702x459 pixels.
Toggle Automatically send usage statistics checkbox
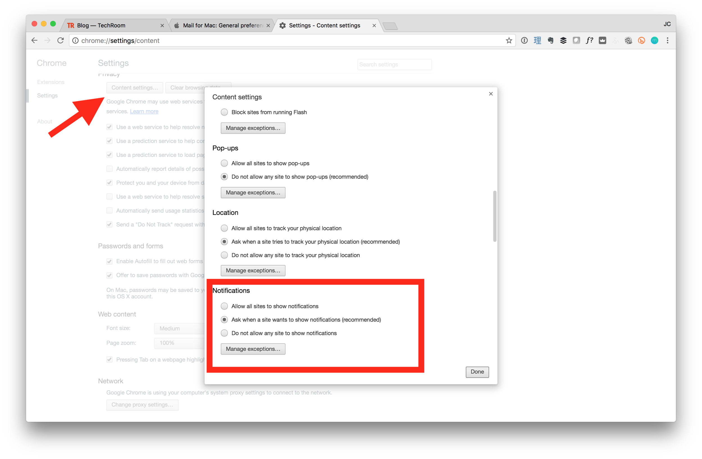point(110,211)
